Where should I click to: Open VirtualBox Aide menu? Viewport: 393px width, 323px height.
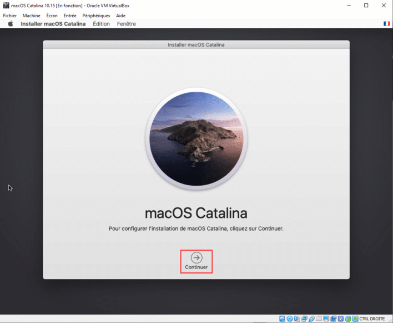[120, 16]
